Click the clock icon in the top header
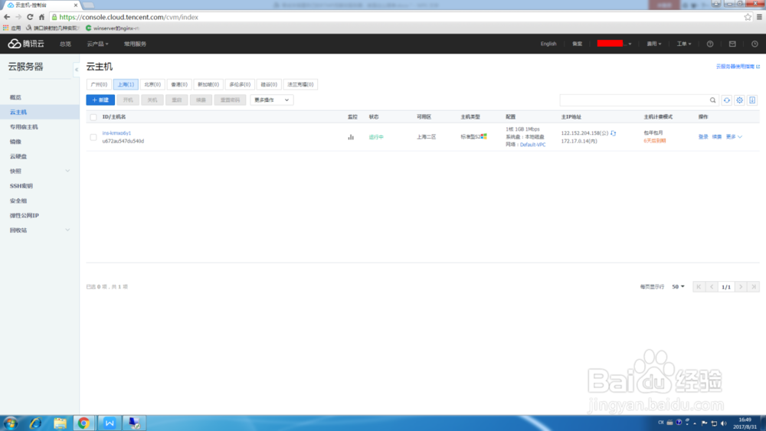Screen dimensions: 766x431 (755, 44)
